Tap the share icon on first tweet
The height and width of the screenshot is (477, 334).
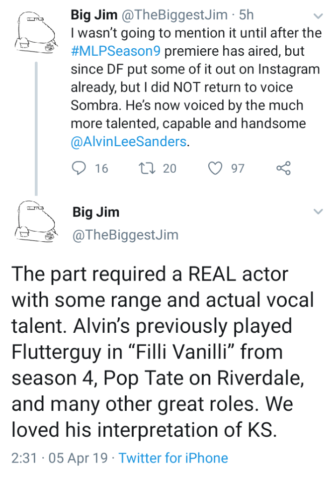pos(283,169)
